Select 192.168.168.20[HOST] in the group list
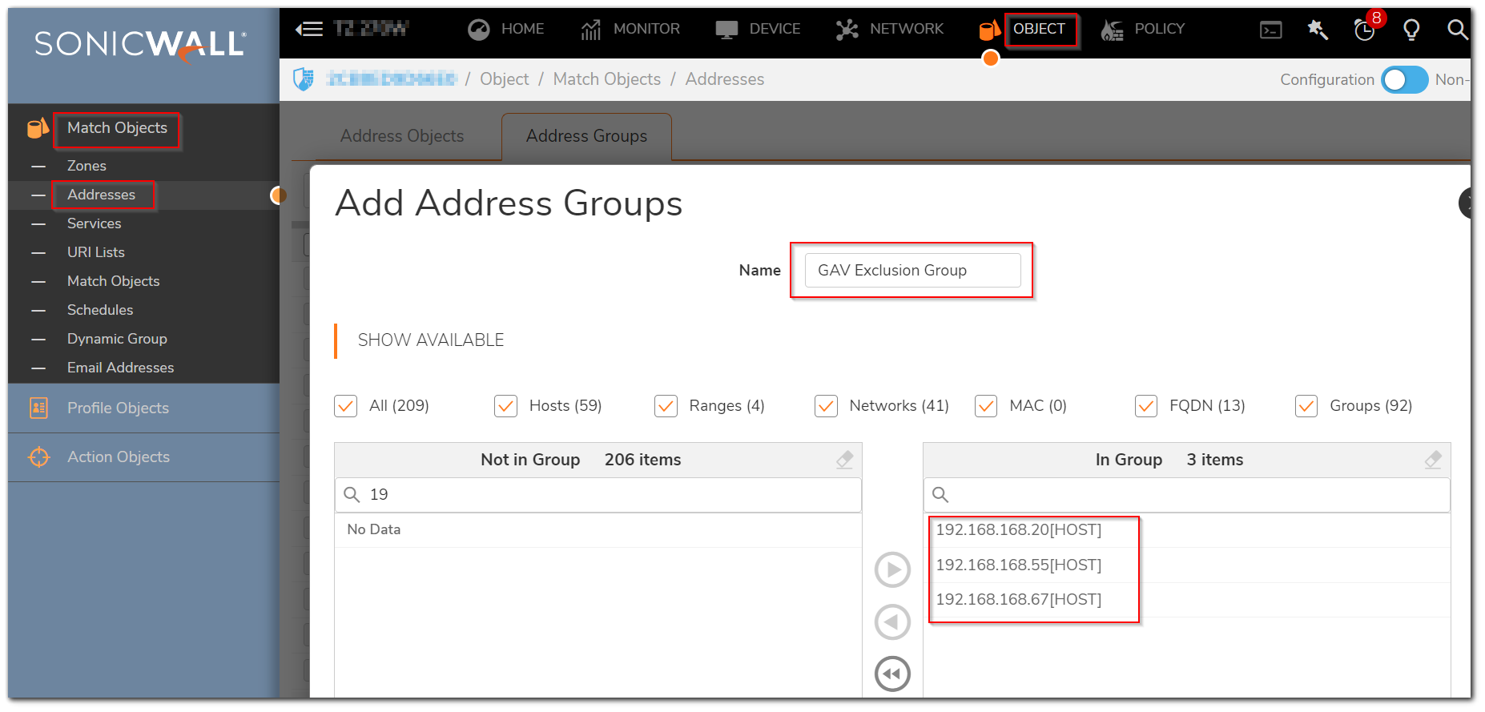 (x=1186, y=530)
